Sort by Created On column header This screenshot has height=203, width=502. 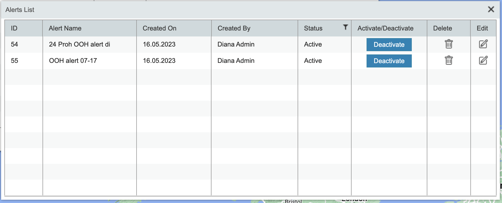pyautogui.click(x=159, y=28)
